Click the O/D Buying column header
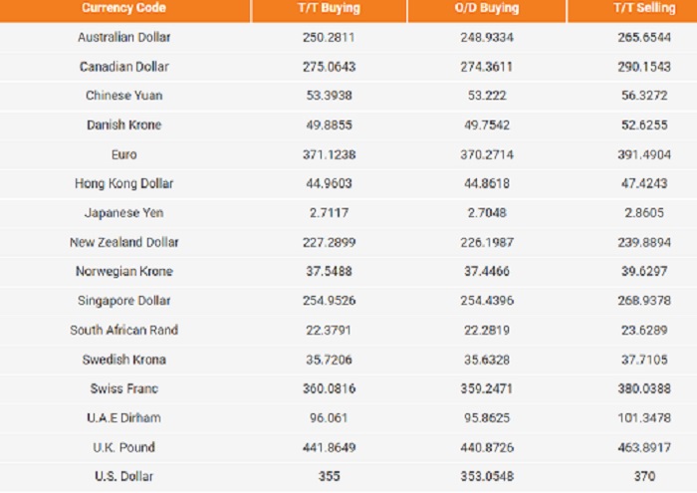 click(486, 8)
